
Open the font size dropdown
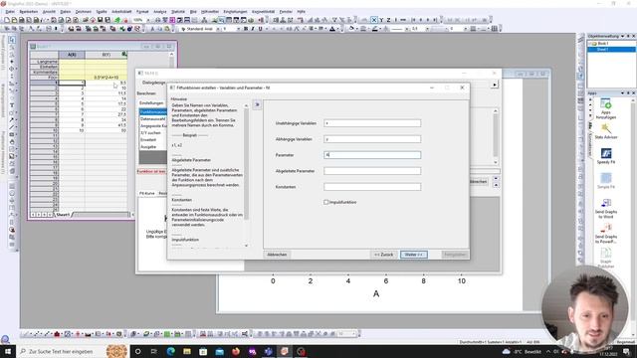coord(238,29)
